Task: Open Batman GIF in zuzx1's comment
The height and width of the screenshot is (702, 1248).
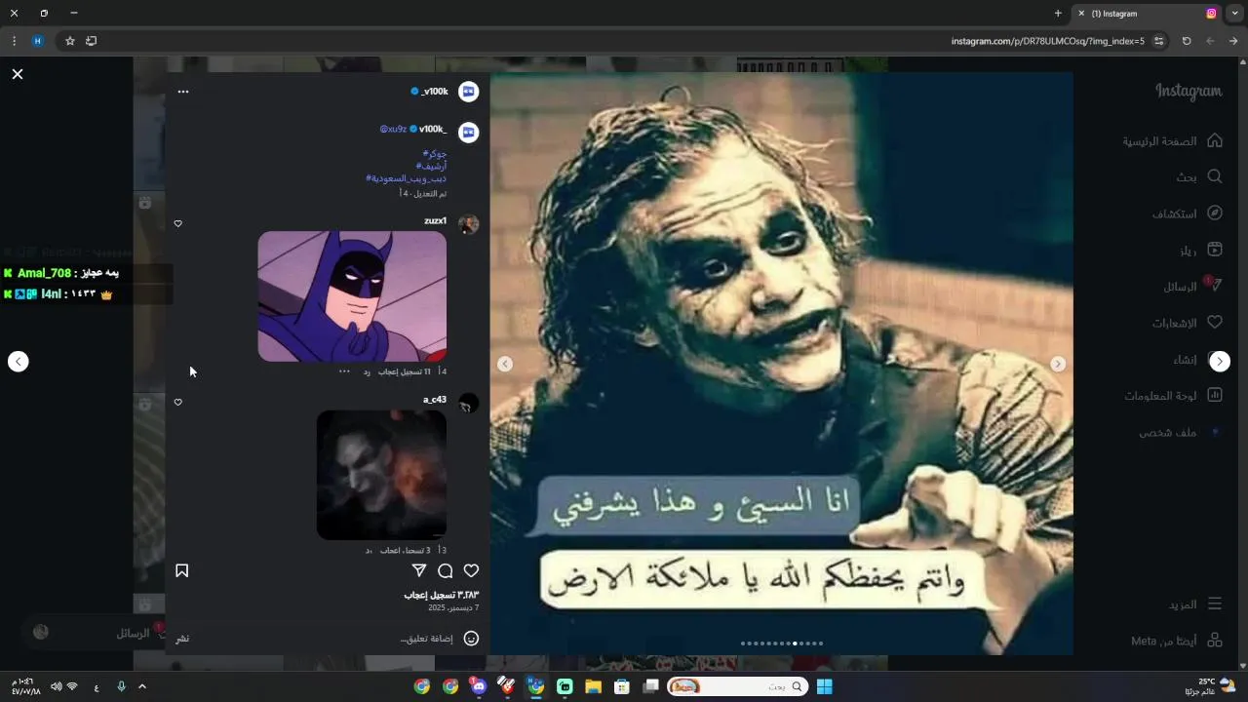Action: 352,296
